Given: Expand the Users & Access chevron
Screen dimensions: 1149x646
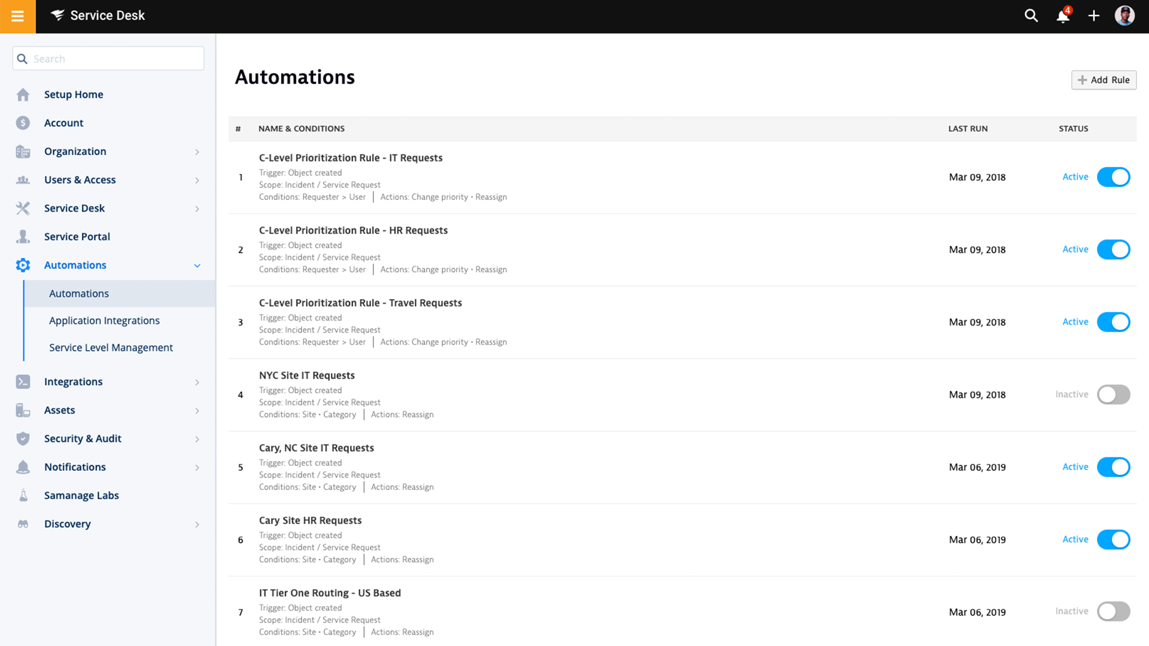Looking at the screenshot, I should pyautogui.click(x=197, y=180).
